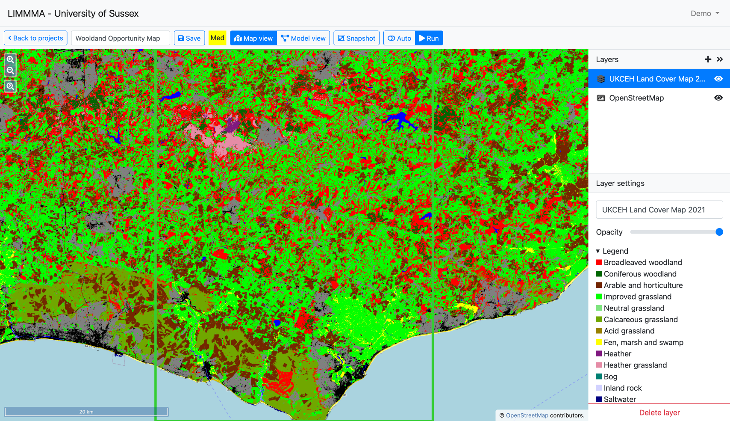The width and height of the screenshot is (730, 421).
Task: Edit the Woodland Opportunity Map name field
Action: [121, 38]
